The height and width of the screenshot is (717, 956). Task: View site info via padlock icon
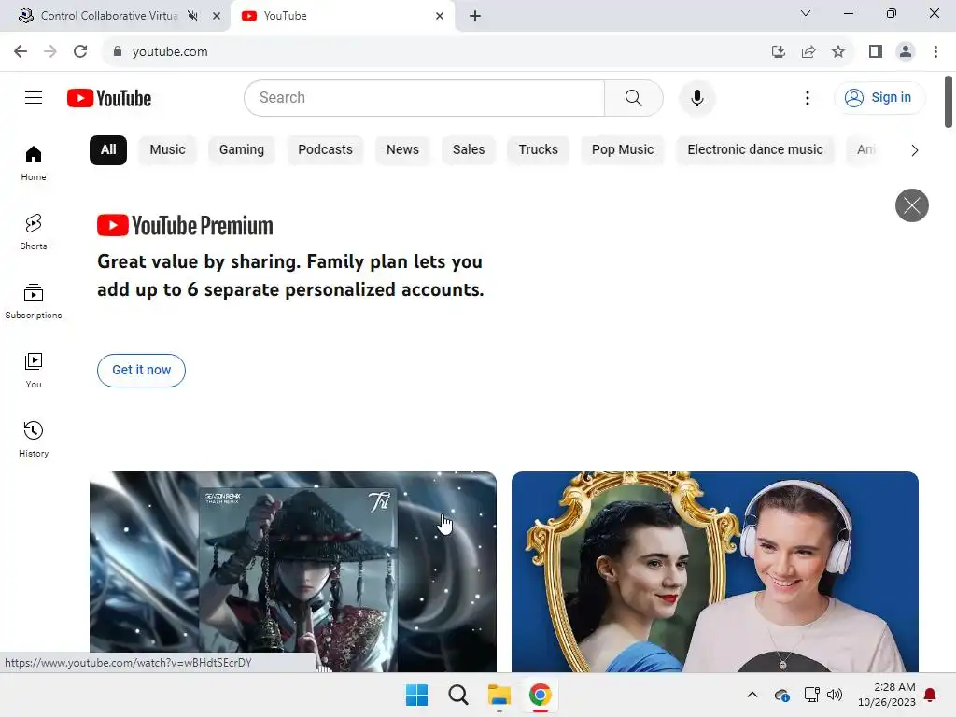pyautogui.click(x=118, y=51)
